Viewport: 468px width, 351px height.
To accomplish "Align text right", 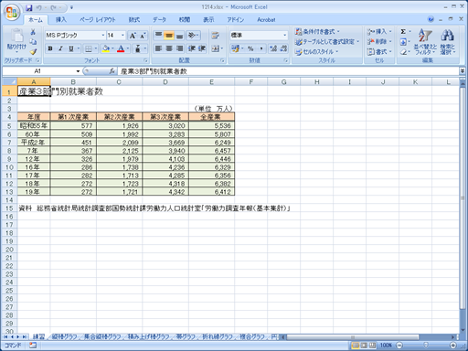I will point(179,48).
